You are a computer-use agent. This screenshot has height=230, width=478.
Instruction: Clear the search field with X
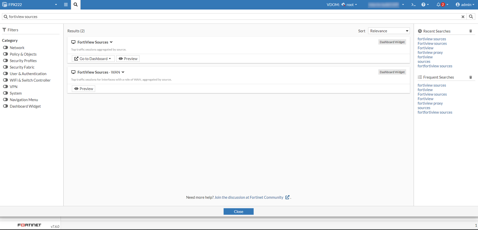click(x=463, y=17)
